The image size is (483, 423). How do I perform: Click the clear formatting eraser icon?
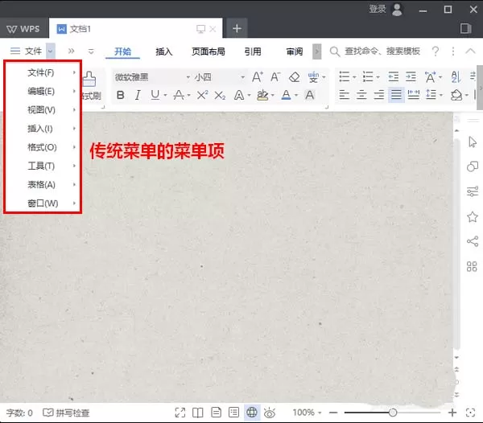click(x=294, y=77)
